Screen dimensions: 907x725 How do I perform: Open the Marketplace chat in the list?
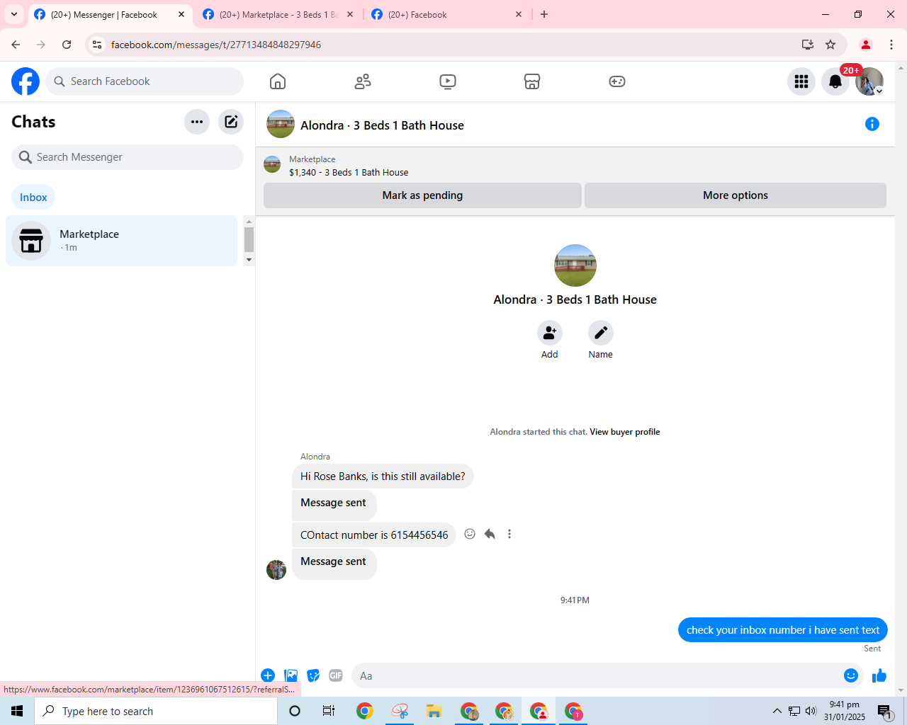[x=122, y=241]
